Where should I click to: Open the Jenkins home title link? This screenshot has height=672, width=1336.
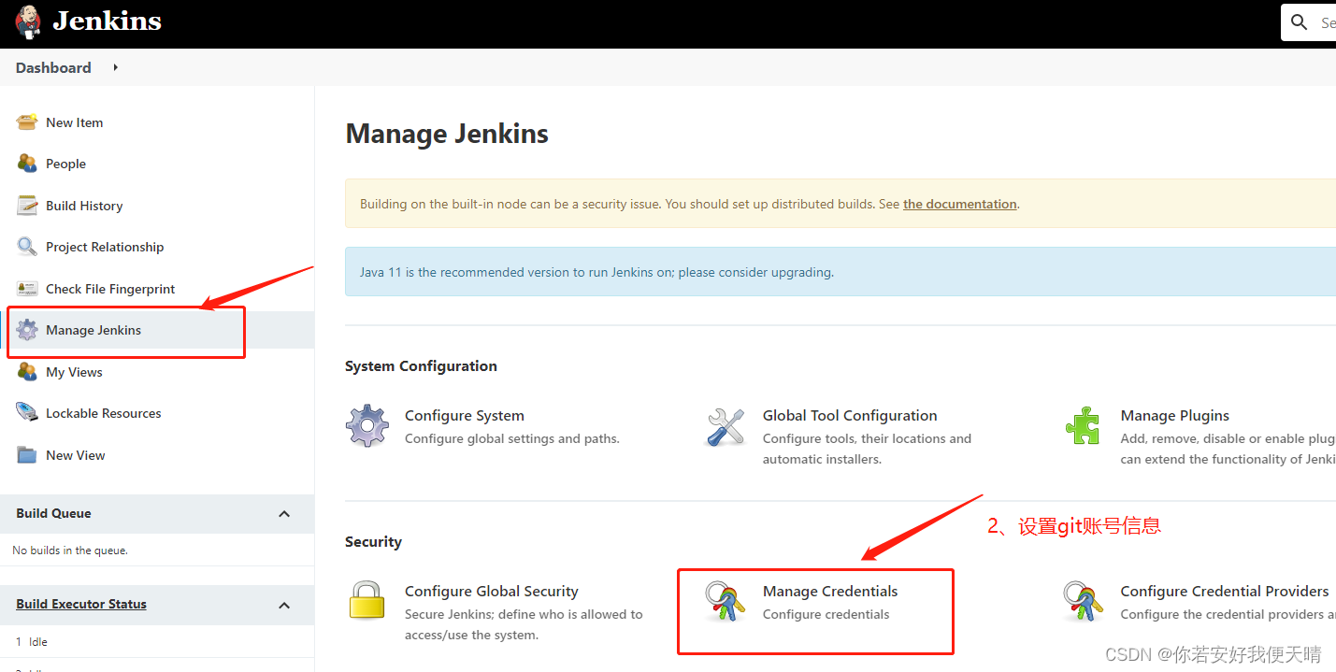pos(107,21)
